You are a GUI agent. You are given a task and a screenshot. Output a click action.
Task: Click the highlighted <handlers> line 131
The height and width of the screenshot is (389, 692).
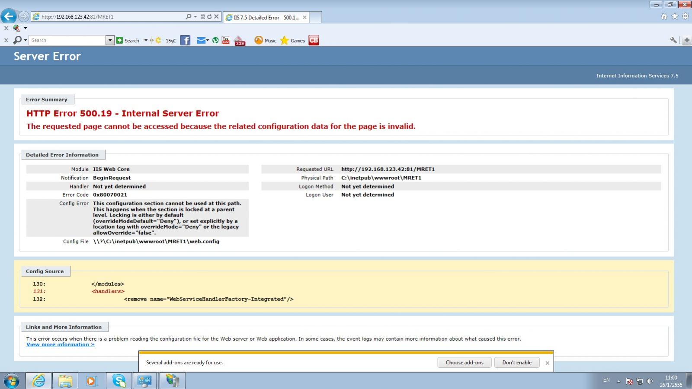tap(108, 291)
